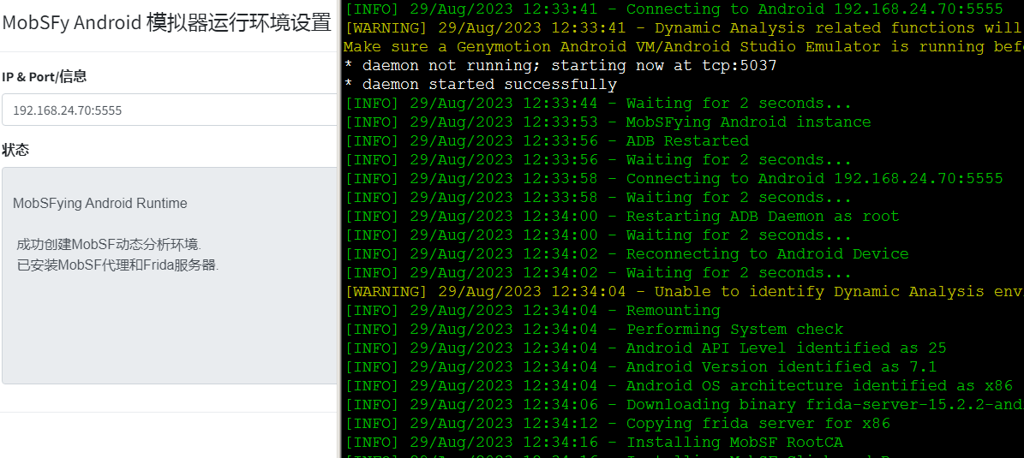Click the 'IP & Port/信息' label

(x=45, y=76)
